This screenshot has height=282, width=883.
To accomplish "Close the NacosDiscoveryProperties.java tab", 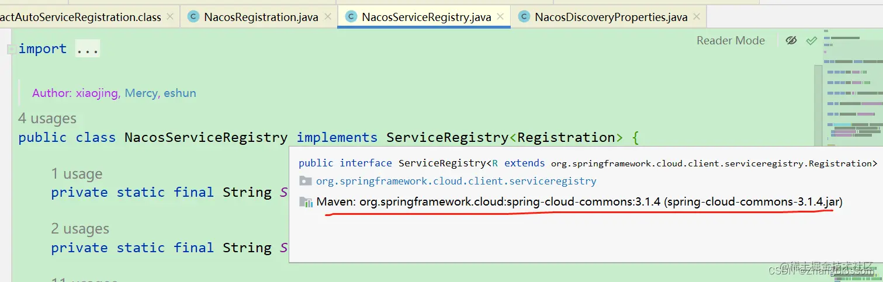I will [x=697, y=17].
